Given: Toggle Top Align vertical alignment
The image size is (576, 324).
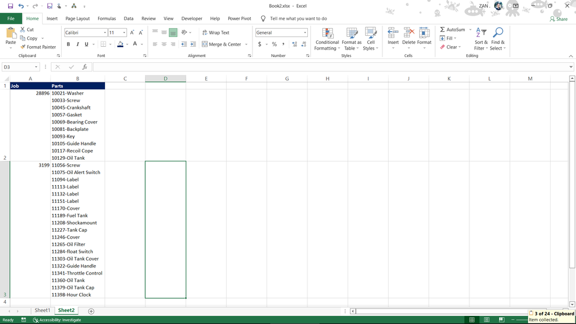Looking at the screenshot, I should pyautogui.click(x=155, y=32).
